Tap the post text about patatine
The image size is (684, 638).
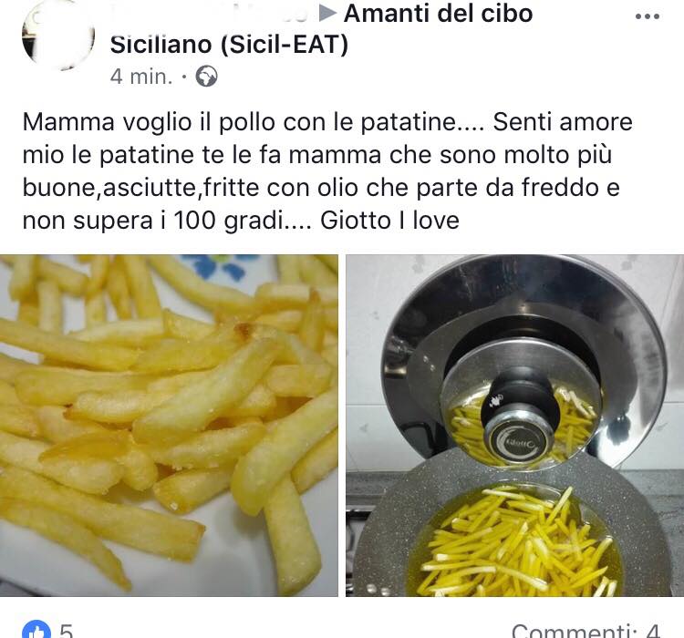(x=327, y=171)
